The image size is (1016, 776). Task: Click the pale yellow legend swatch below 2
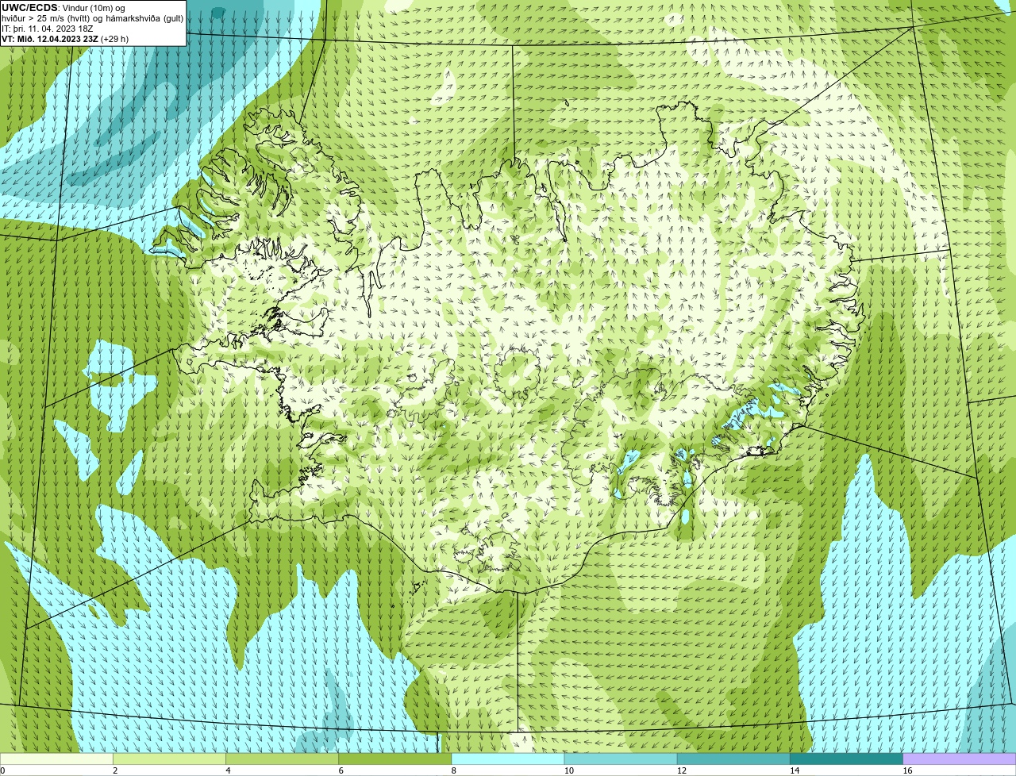pyautogui.click(x=56, y=759)
